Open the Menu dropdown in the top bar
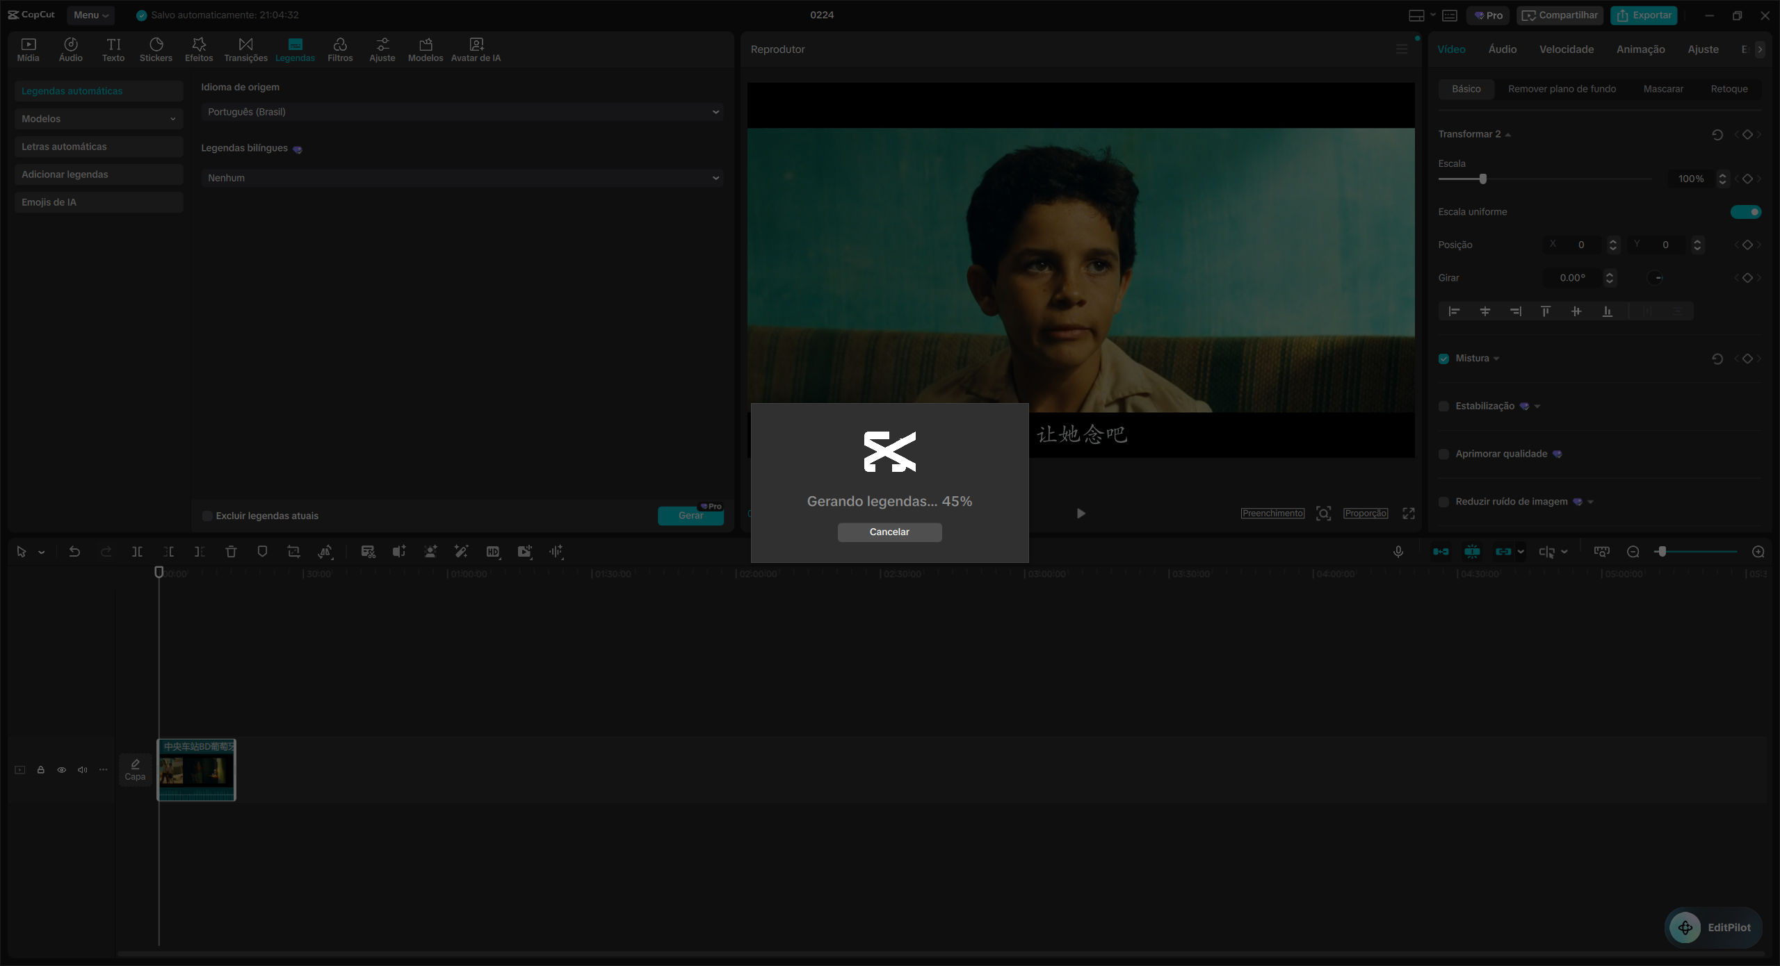The height and width of the screenshot is (966, 1780). pos(90,15)
